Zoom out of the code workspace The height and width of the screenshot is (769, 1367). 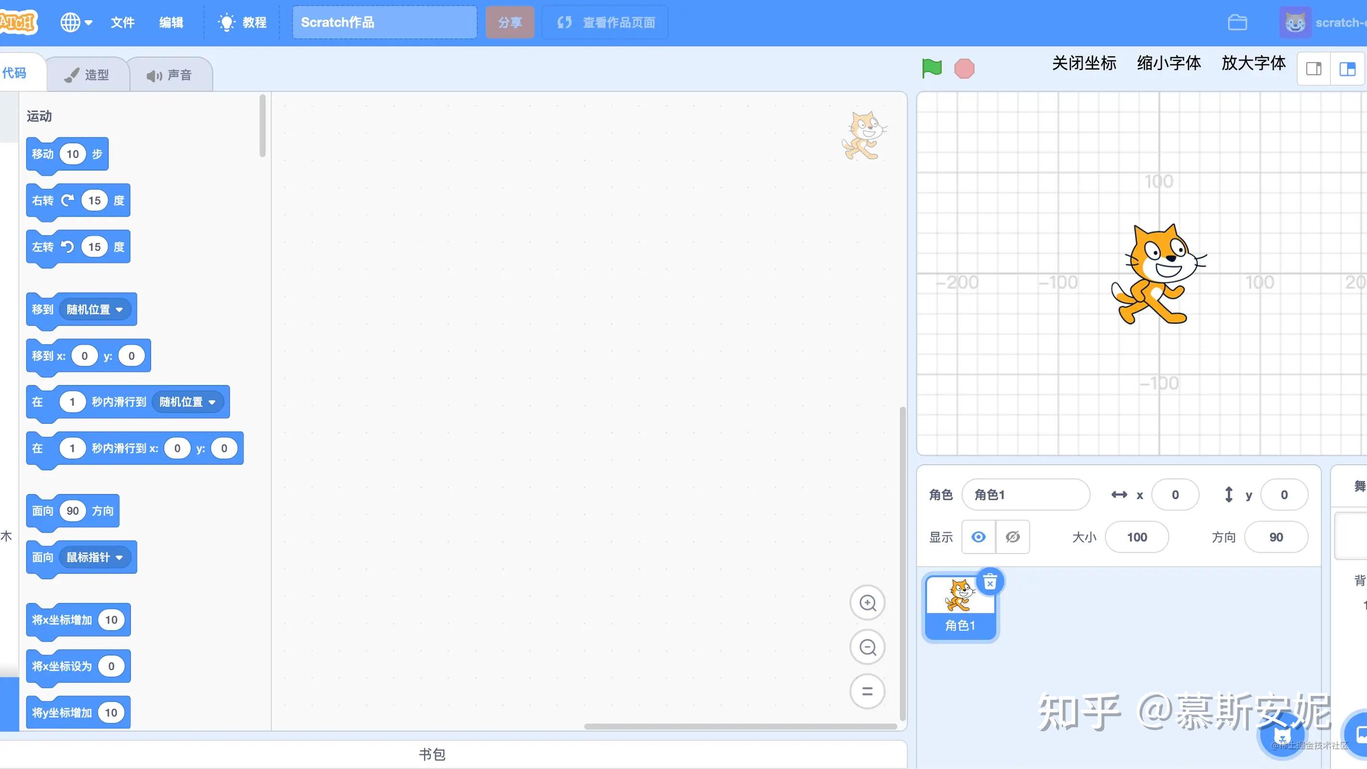point(867,647)
